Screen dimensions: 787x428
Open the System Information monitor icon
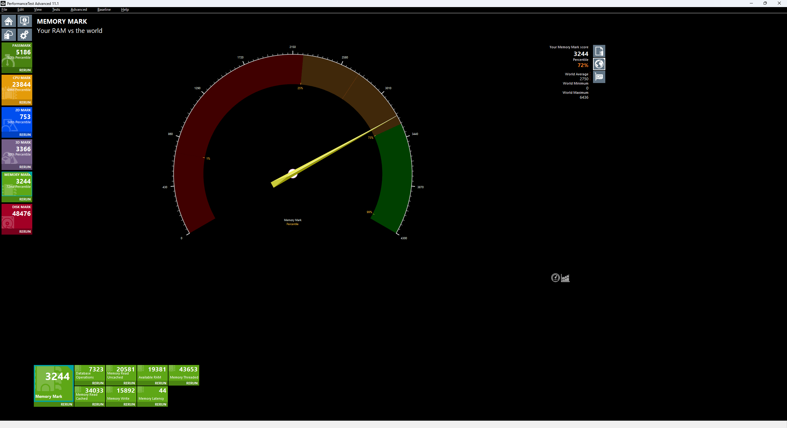click(x=25, y=21)
